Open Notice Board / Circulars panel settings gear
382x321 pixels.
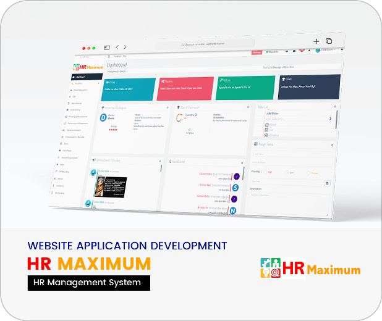coord(160,161)
